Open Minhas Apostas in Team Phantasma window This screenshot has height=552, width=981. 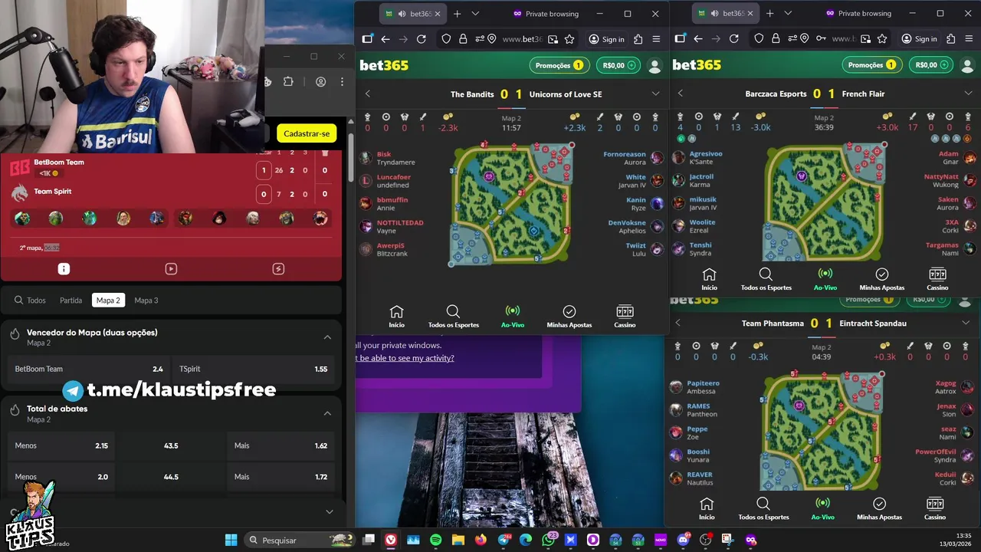click(x=880, y=508)
